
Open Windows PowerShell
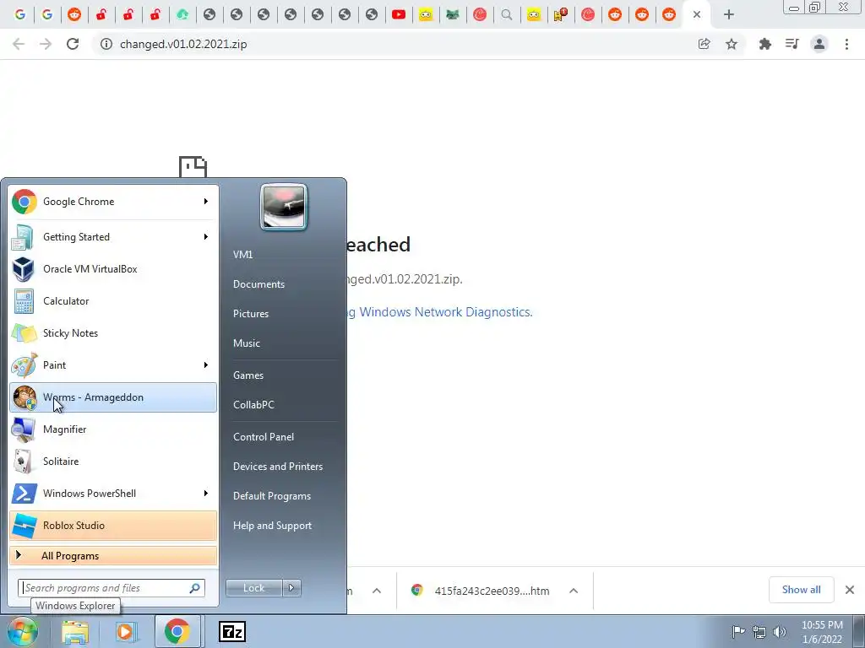click(x=113, y=493)
